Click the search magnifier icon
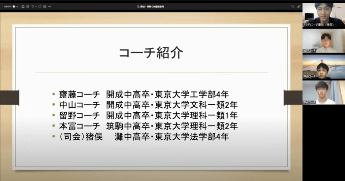 pos(292,6)
